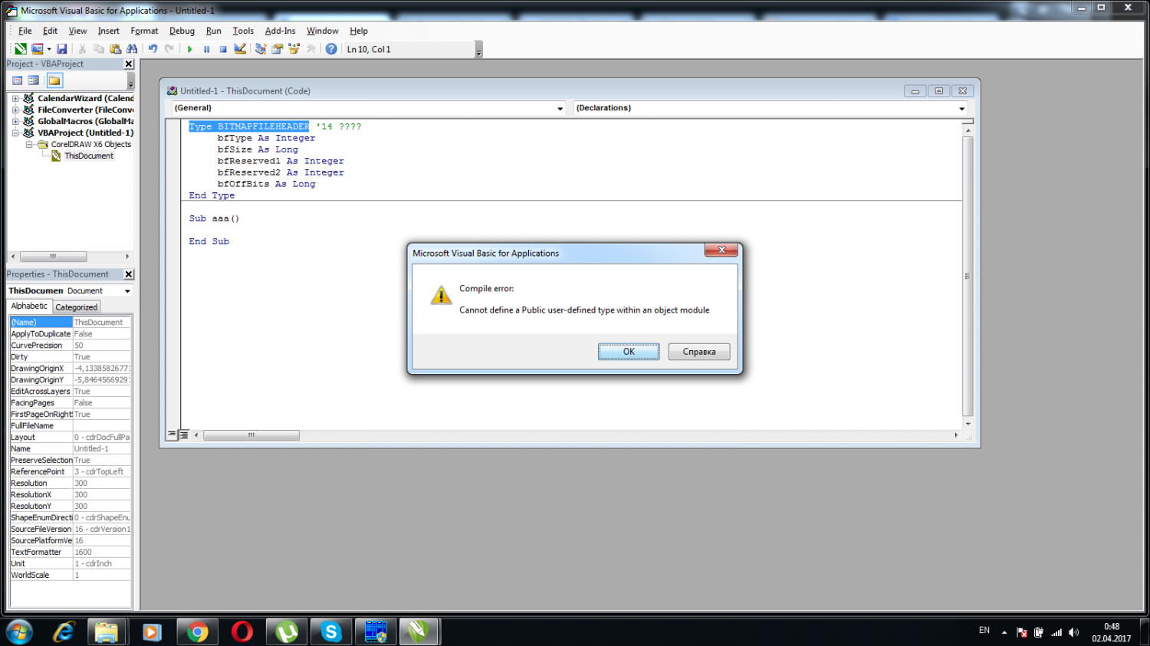Close the Properties - ThisDocument panel
Viewport: 1150px width, 646px height.
(x=129, y=274)
